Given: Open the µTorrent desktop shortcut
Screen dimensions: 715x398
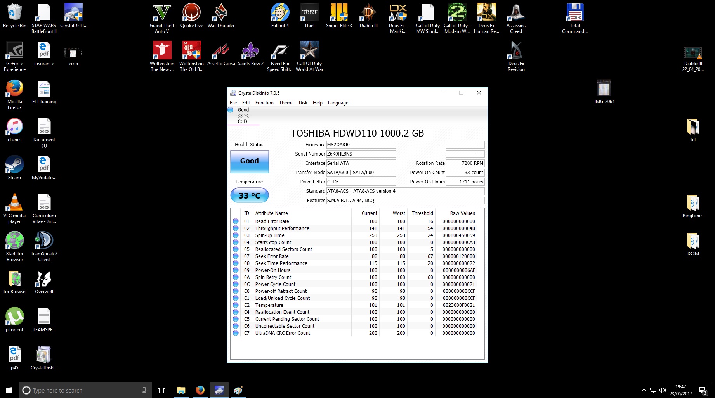Looking at the screenshot, I should point(15,320).
